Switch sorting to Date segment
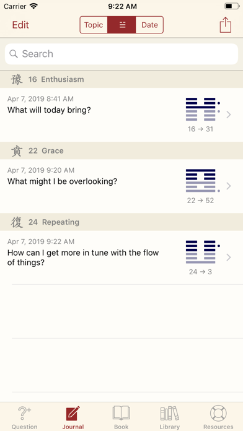 pos(149,25)
